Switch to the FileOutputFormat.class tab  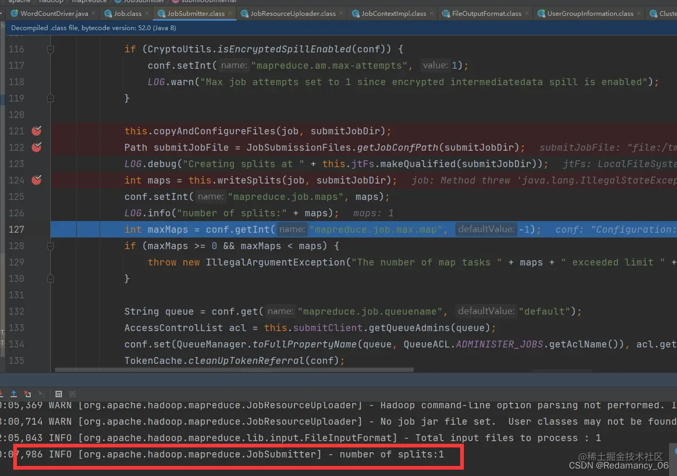click(487, 13)
